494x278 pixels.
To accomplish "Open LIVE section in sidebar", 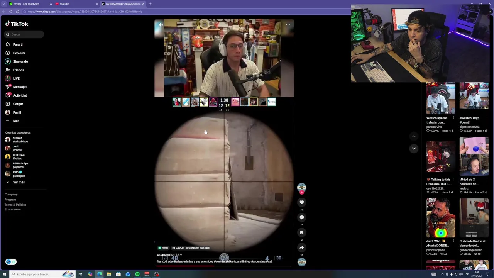I will [16, 78].
